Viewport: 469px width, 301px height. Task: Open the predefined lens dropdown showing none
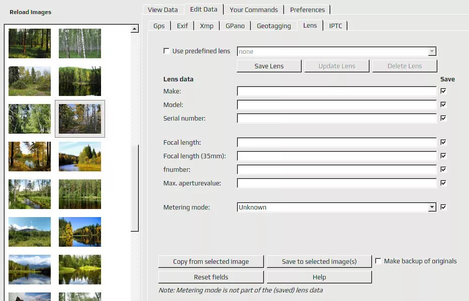pos(336,51)
